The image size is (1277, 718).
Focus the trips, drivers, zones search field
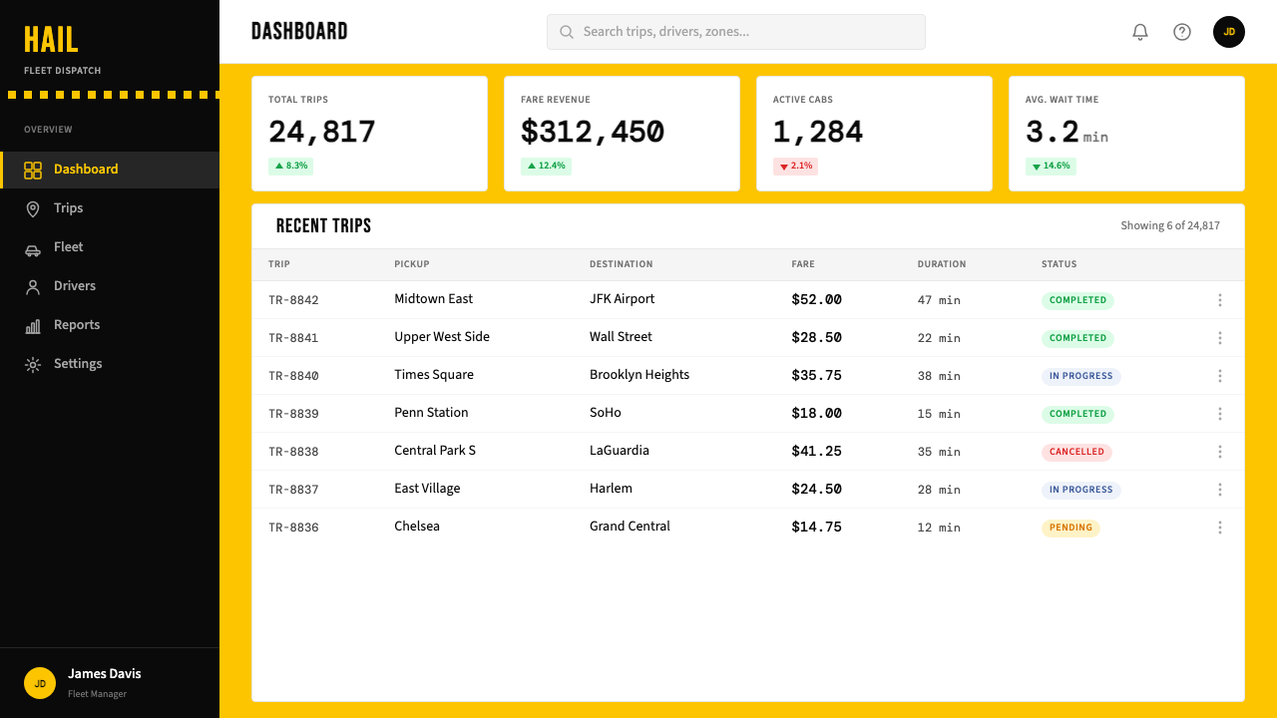point(736,32)
